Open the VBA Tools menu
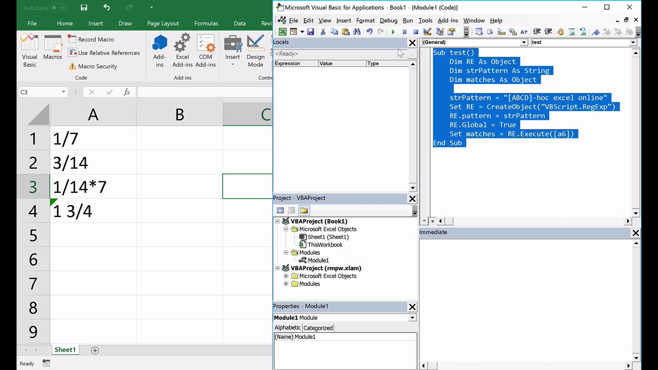The width and height of the screenshot is (658, 370). [425, 21]
